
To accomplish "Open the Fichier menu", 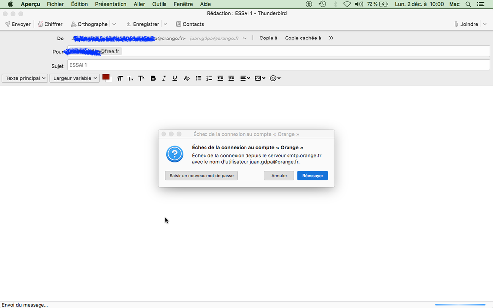I will pyautogui.click(x=55, y=4).
